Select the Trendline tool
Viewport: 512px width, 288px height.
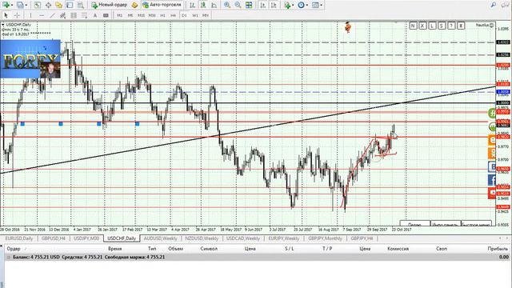52,15
